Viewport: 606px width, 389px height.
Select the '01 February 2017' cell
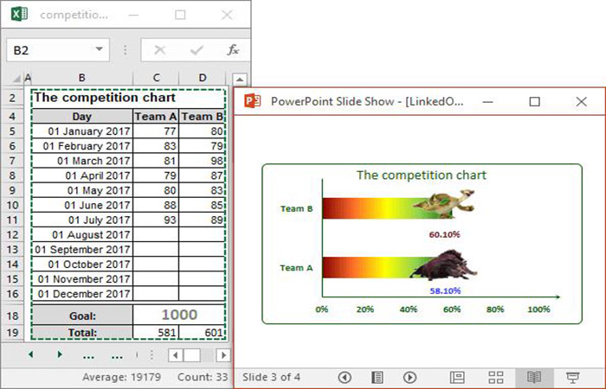point(82,146)
